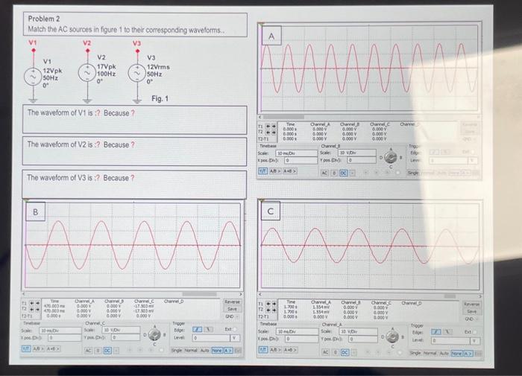Select DC coupling on scope A

(x=344, y=173)
